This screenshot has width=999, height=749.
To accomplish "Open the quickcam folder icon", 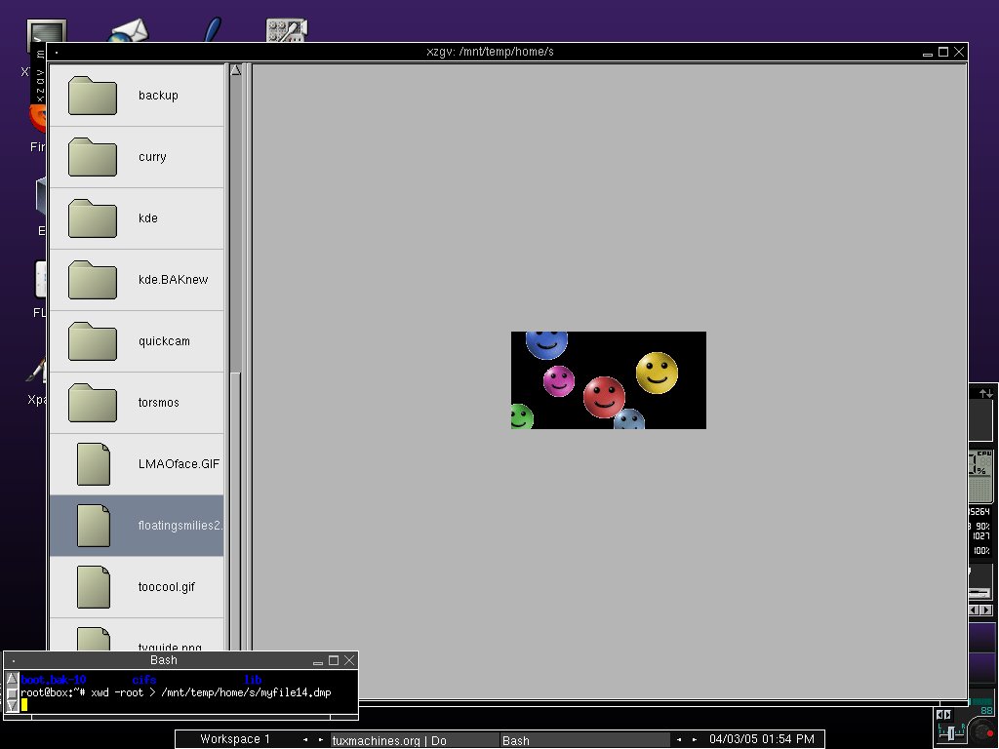I will [93, 341].
